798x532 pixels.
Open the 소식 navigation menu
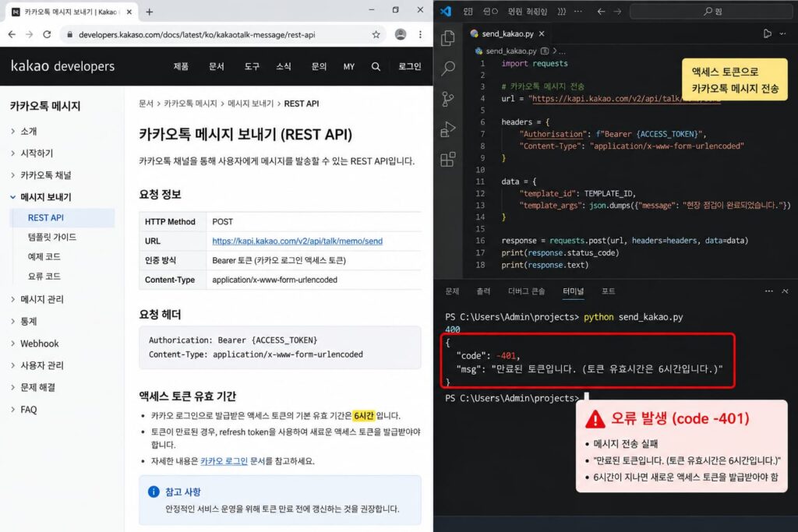point(284,67)
